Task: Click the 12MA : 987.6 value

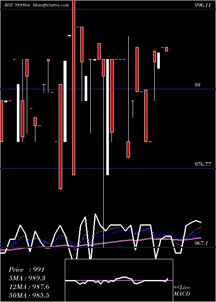Action: [x=29, y=287]
